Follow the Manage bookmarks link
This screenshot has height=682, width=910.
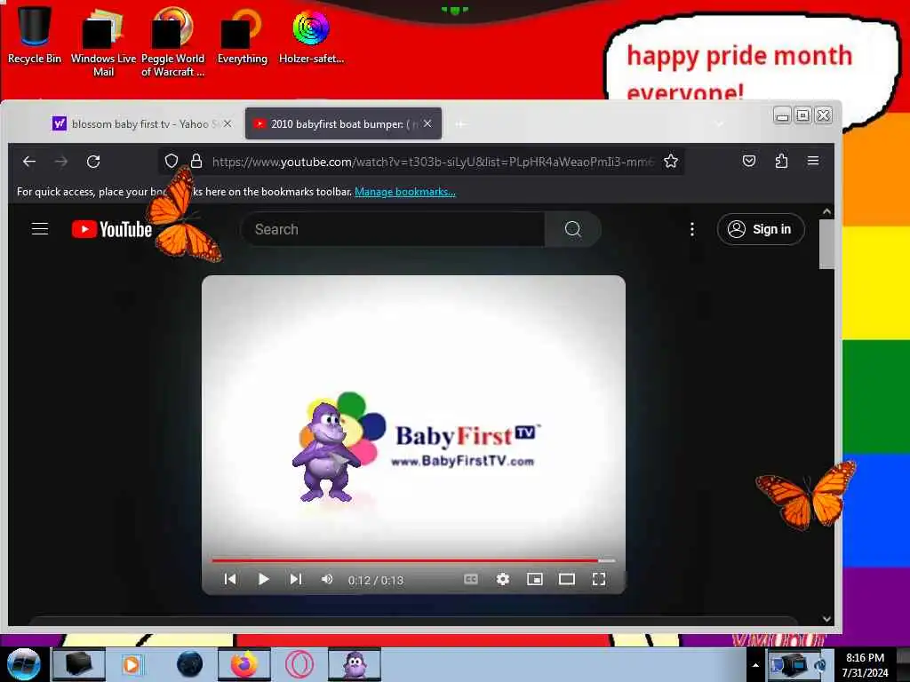pyautogui.click(x=405, y=192)
